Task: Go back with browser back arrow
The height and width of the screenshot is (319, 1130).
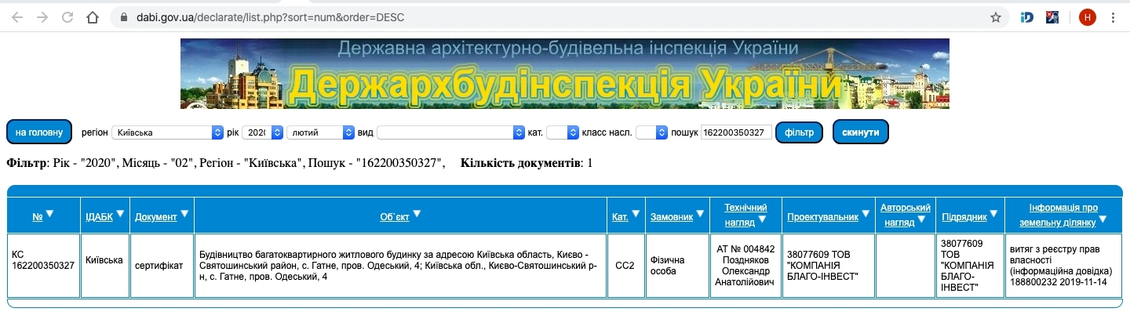Action: (x=17, y=16)
